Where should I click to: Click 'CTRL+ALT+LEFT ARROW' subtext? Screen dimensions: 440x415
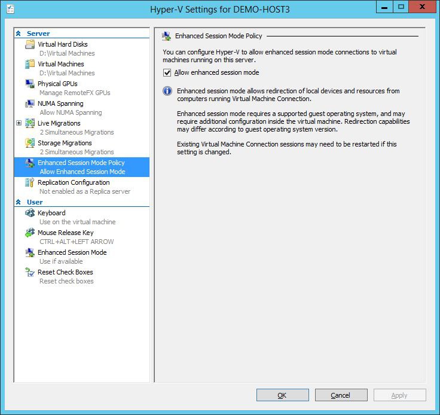(x=77, y=242)
